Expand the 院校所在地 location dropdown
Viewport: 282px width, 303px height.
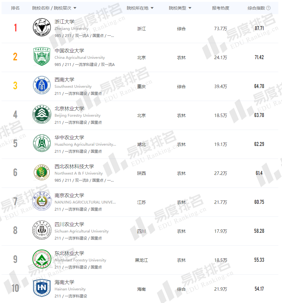[152, 8]
